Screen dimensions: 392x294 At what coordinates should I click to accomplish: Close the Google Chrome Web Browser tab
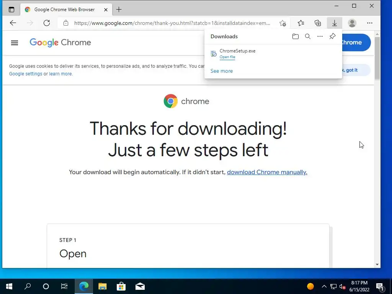pos(106,10)
